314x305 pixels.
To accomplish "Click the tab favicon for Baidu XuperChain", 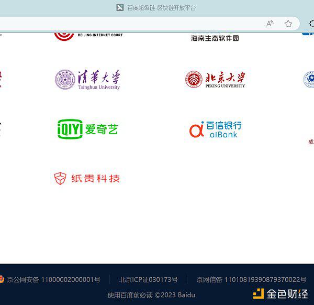I will tap(120, 8).
